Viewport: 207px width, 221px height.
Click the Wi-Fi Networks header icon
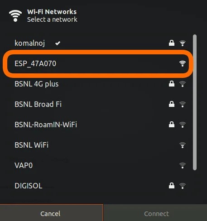[15, 16]
